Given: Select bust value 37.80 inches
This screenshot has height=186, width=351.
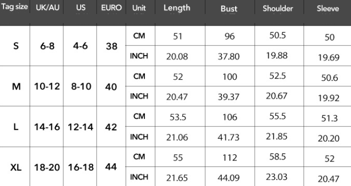Looking at the screenshot, I should [x=229, y=57].
